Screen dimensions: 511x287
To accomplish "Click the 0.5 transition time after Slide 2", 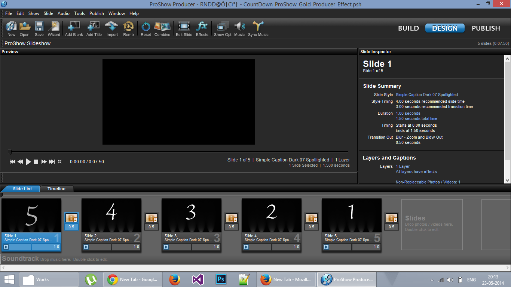I will 152,227.
